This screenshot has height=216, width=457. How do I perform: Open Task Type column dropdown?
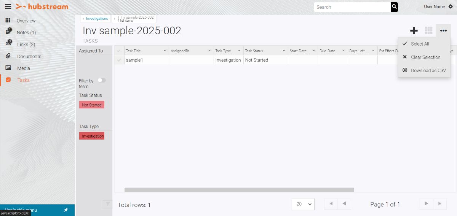(240, 51)
